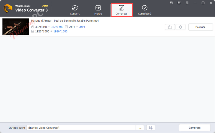Open the menu list icon in title bar
This screenshot has height=133, width=215.
(187, 3)
